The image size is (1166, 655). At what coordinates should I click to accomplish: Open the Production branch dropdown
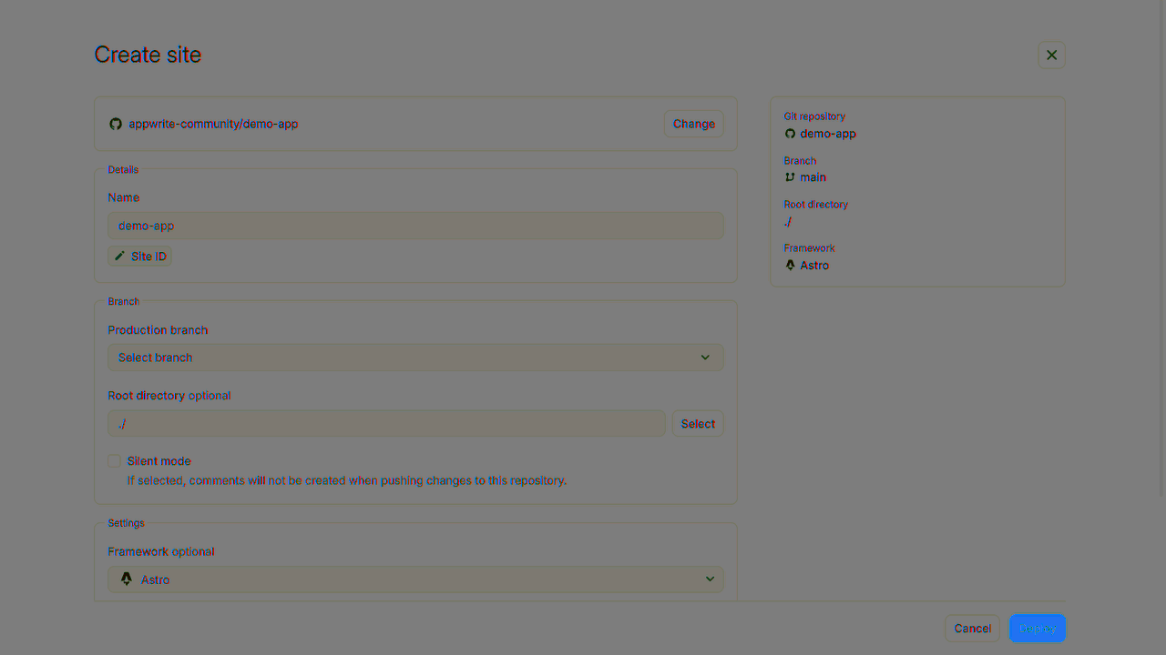coord(415,357)
